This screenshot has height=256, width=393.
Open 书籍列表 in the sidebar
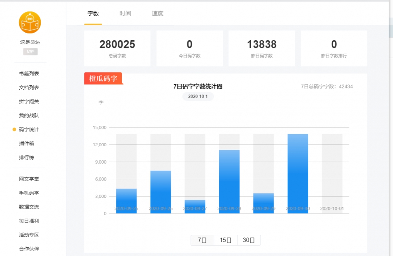pos(29,74)
